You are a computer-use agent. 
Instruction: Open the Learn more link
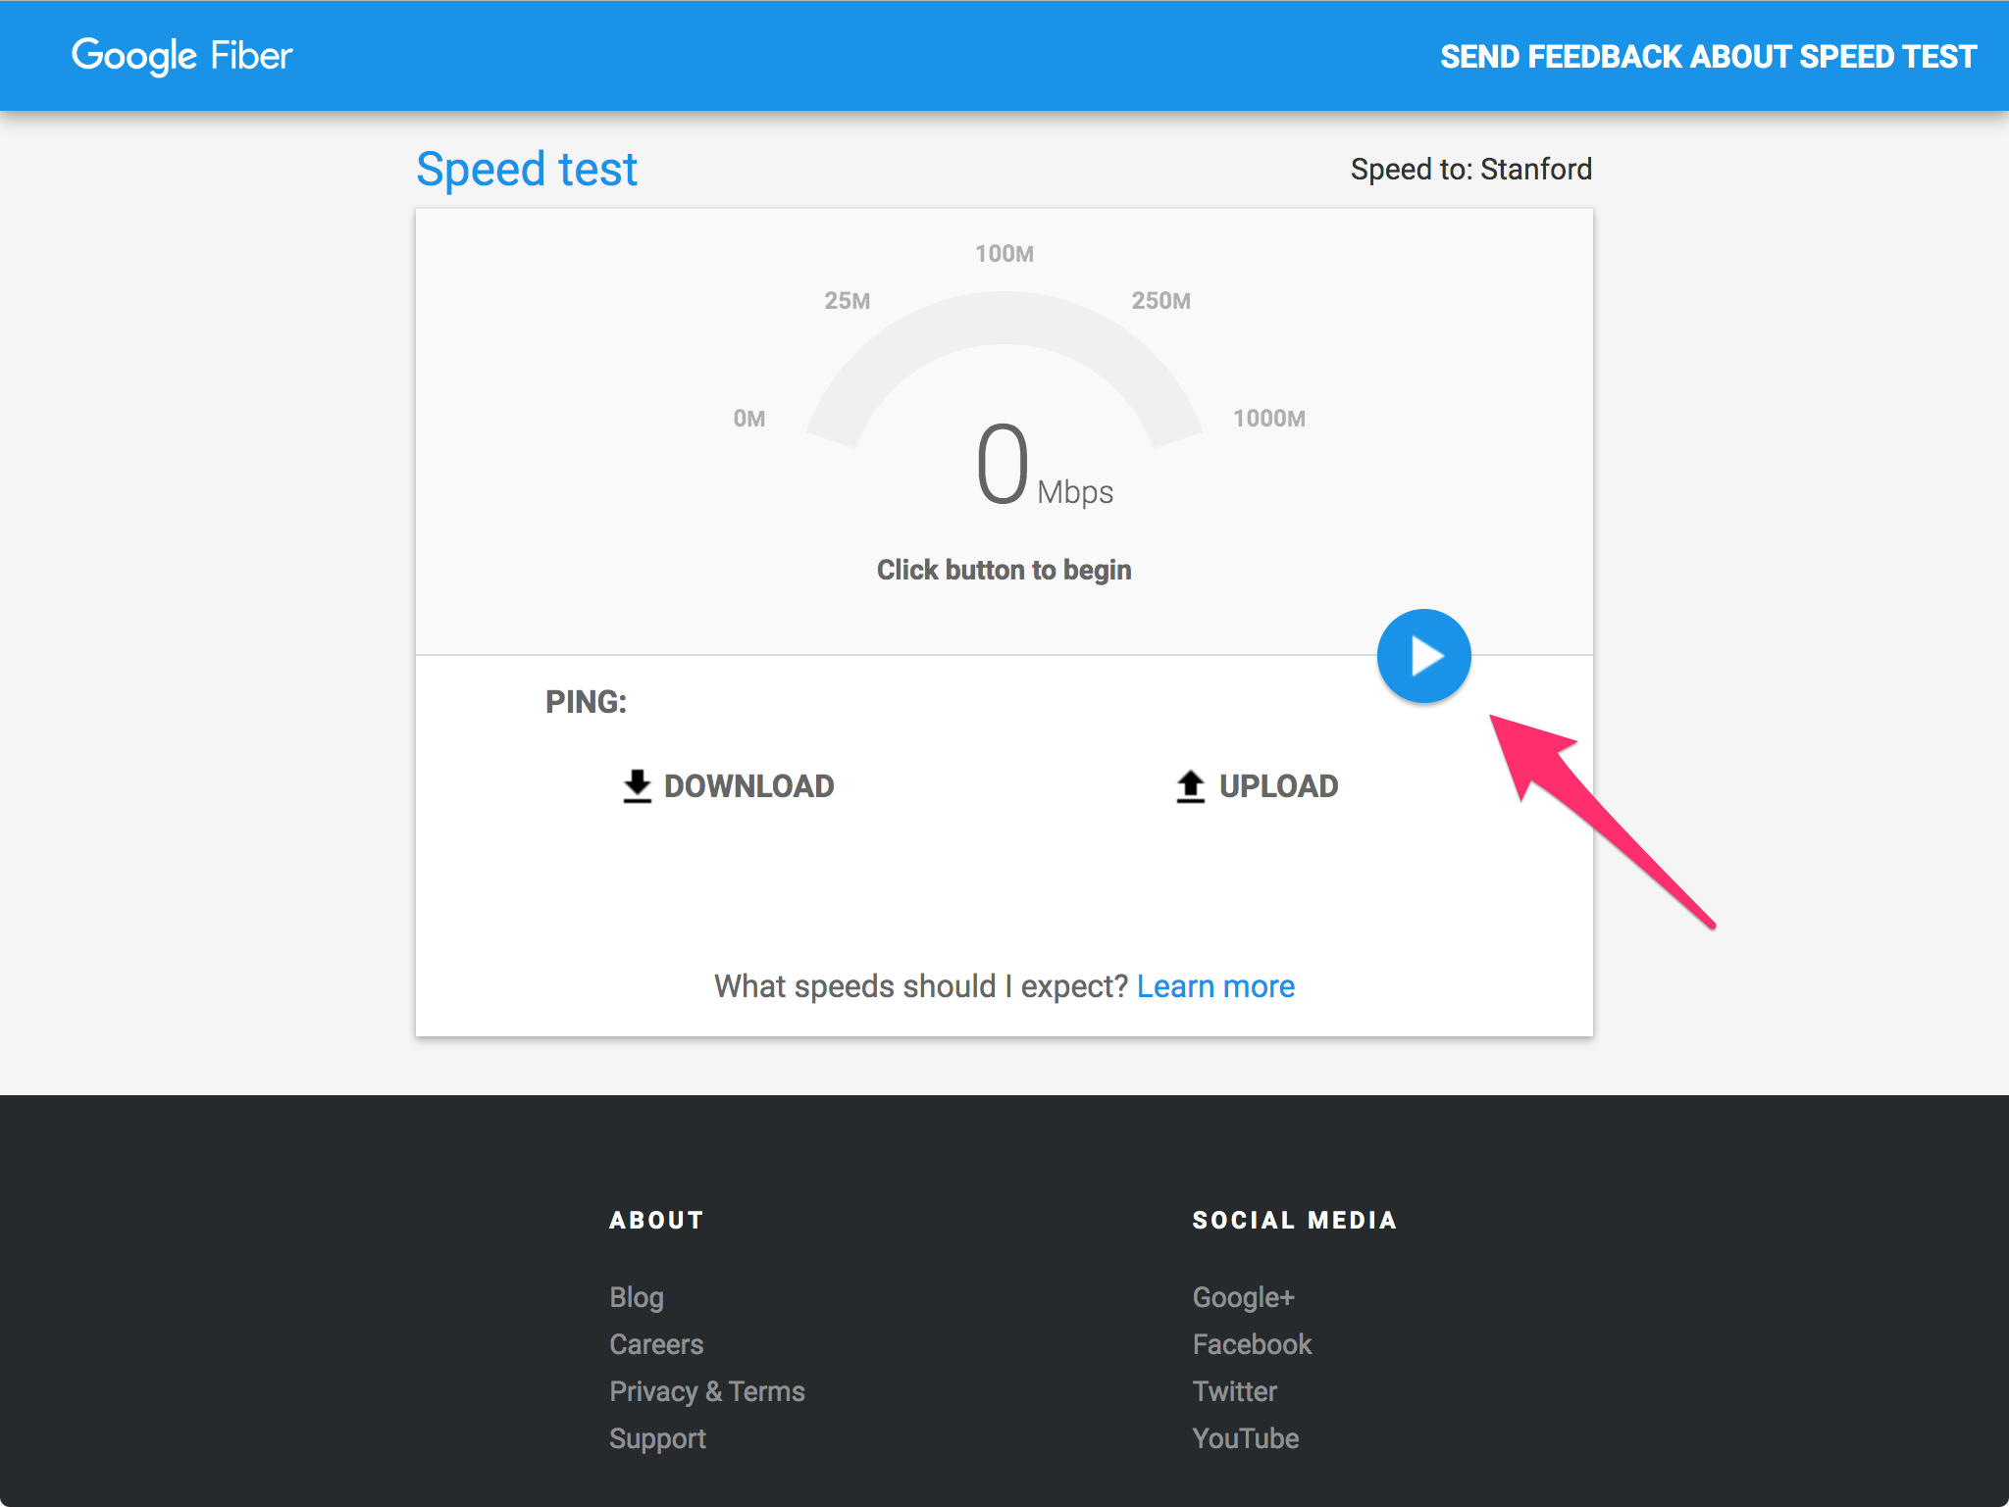coord(1215,986)
